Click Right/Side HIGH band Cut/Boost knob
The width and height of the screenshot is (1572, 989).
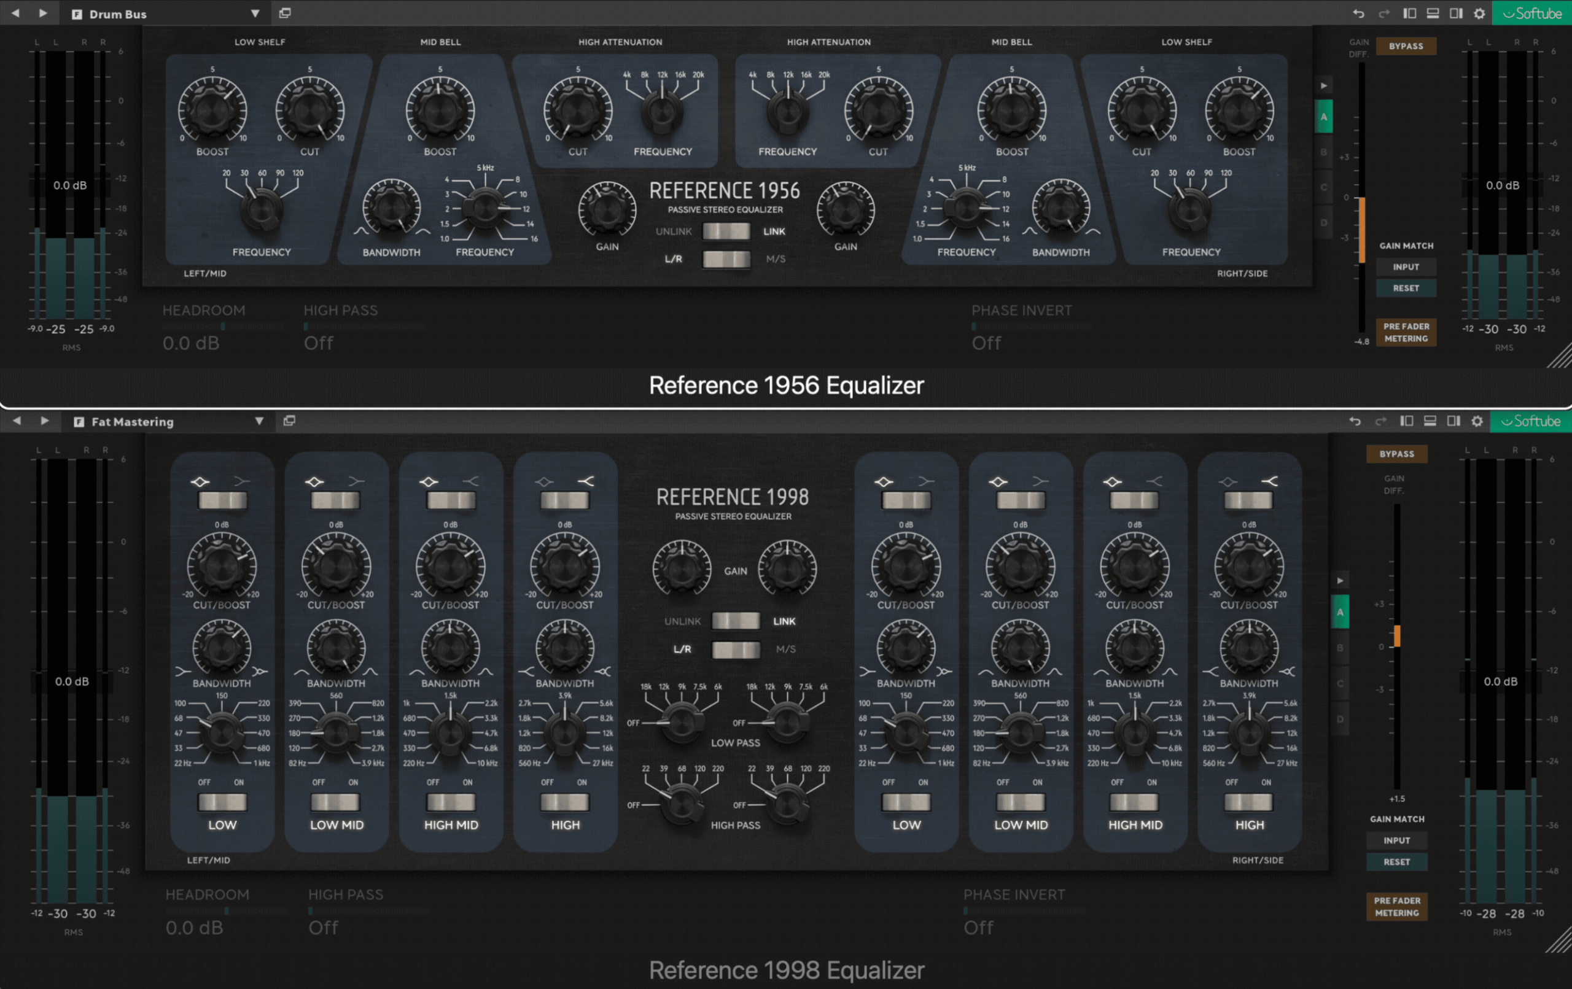tap(1249, 566)
